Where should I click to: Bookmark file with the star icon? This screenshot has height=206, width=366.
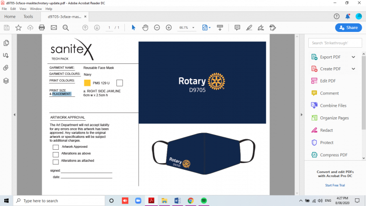click(19, 28)
